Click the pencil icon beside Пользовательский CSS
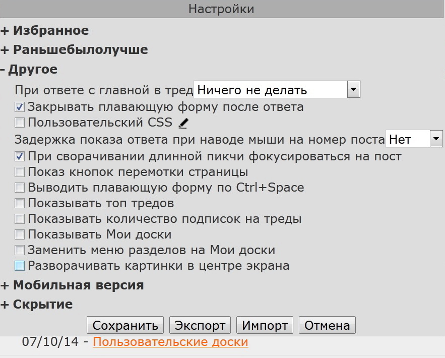Viewport: 445px width, 358px height. [183, 123]
